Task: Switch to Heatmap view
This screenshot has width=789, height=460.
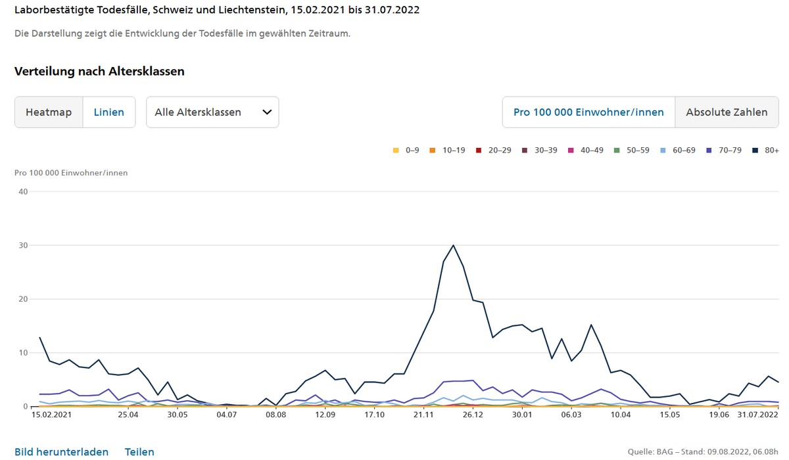Action: (x=49, y=112)
